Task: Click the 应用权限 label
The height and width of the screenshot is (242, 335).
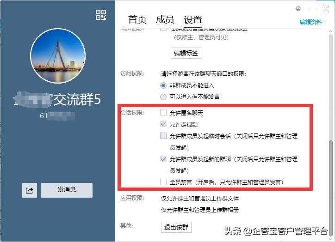Action: click(x=132, y=198)
